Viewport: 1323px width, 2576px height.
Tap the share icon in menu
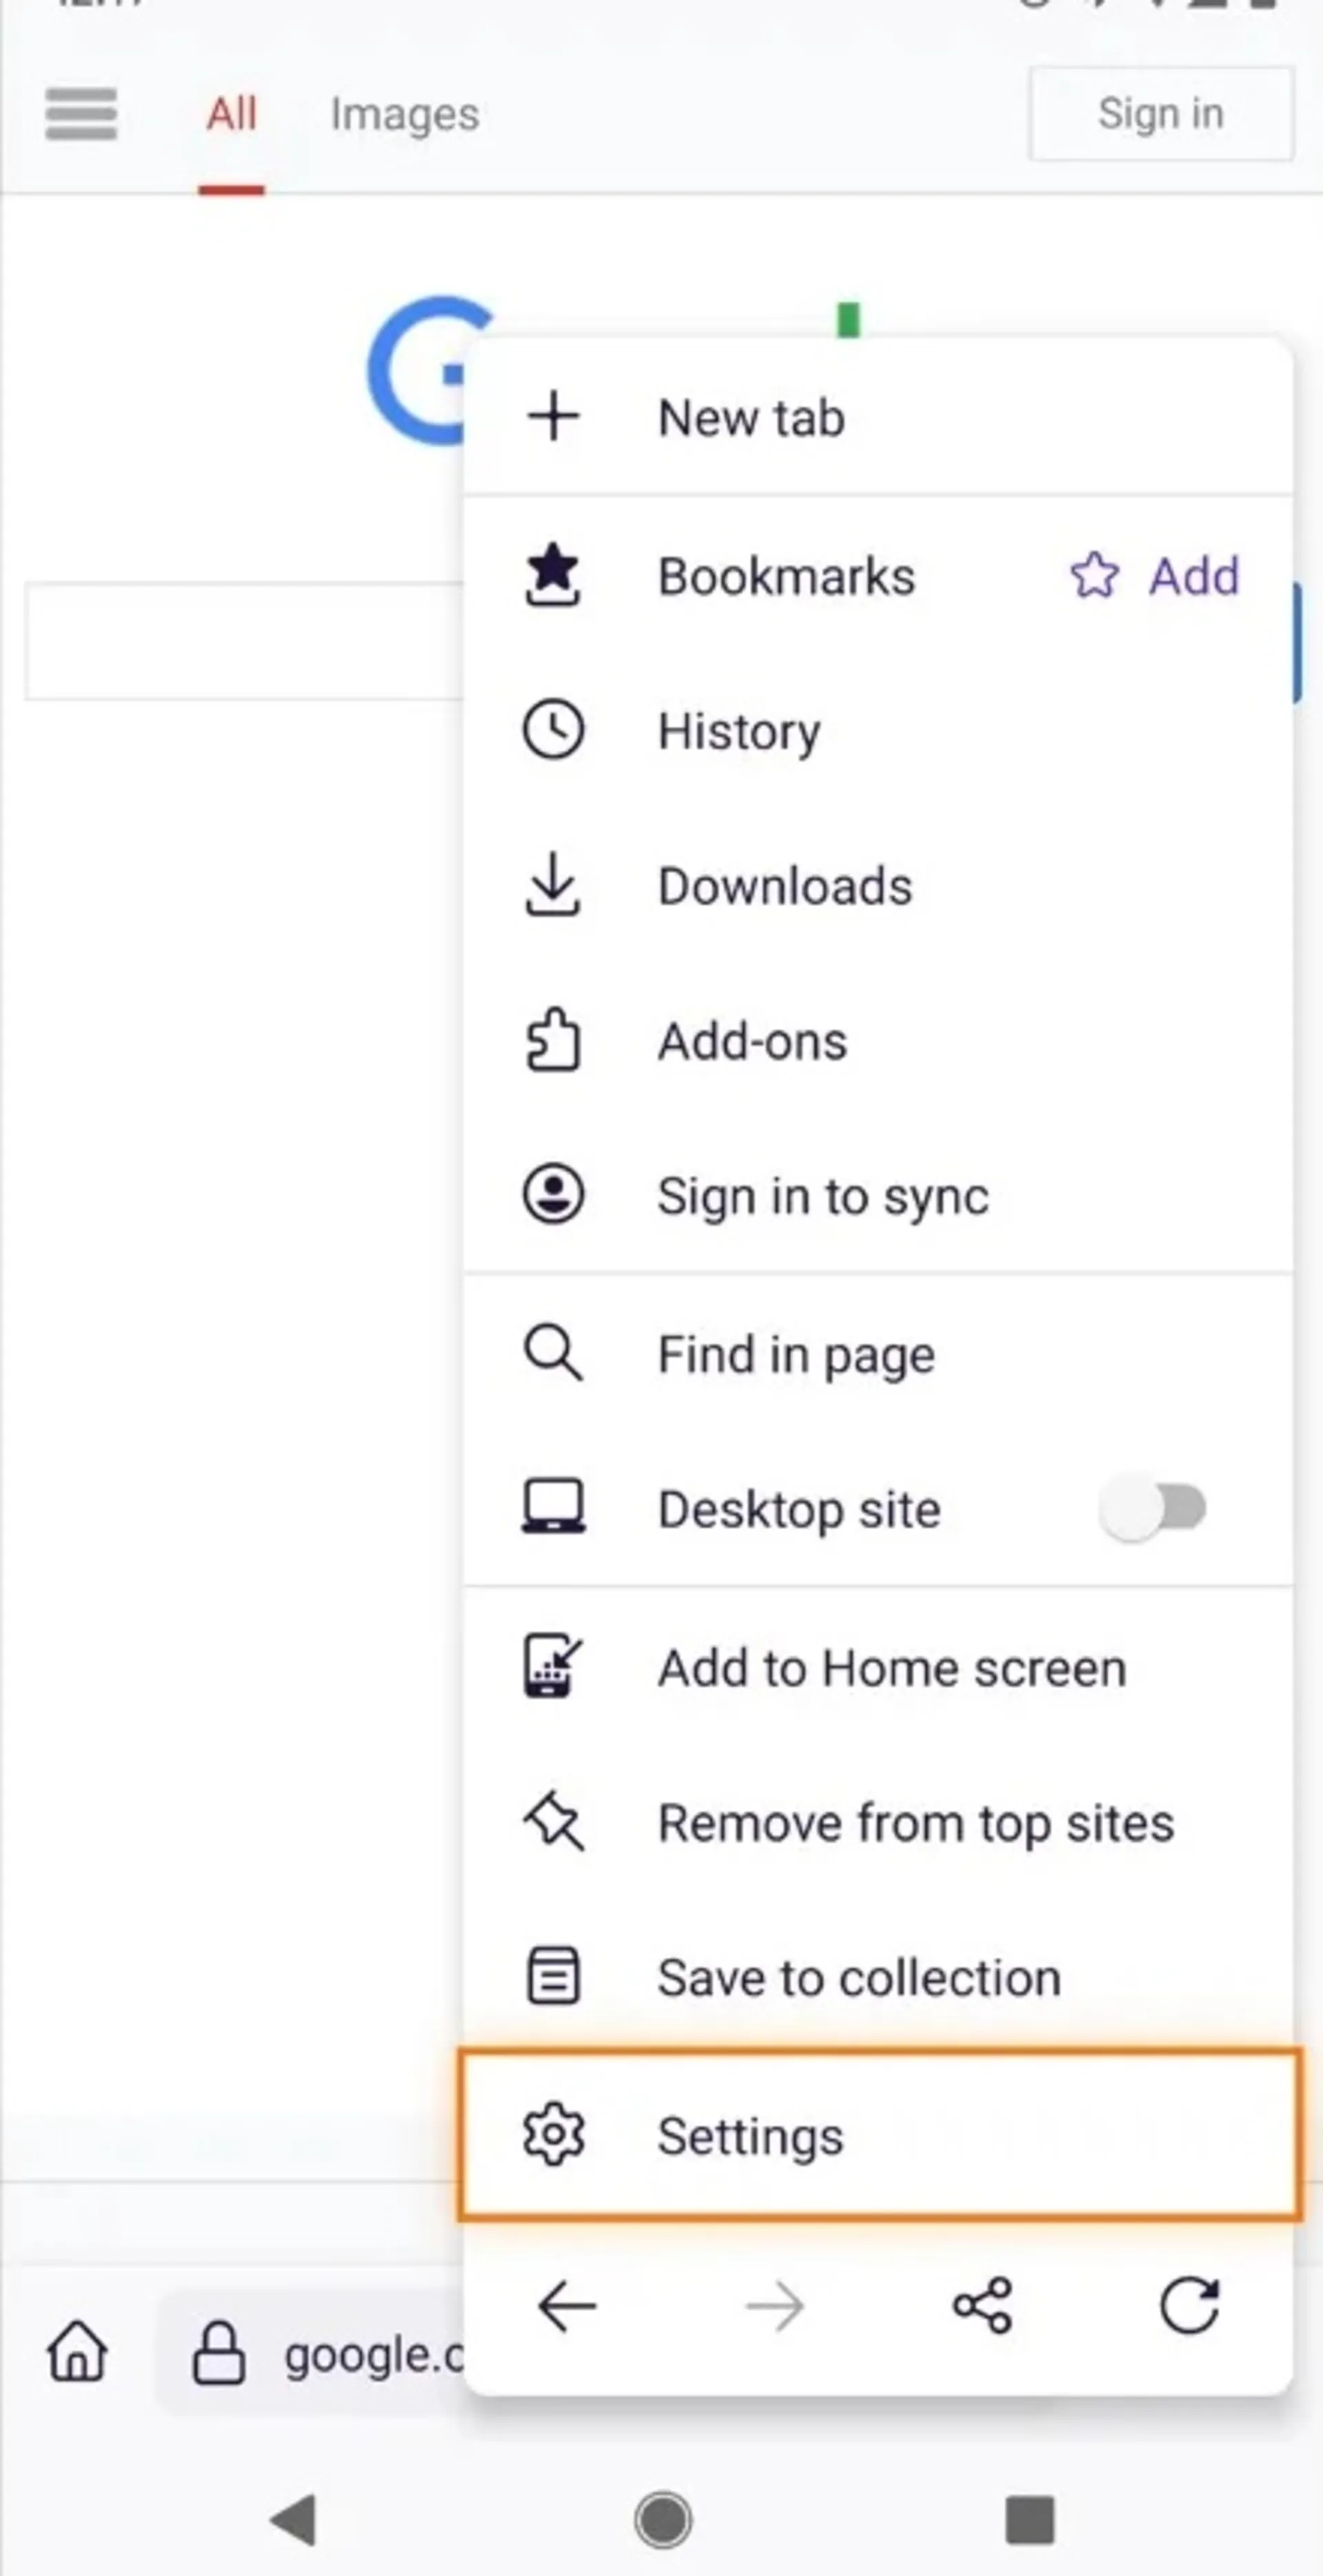pyautogui.click(x=982, y=2306)
